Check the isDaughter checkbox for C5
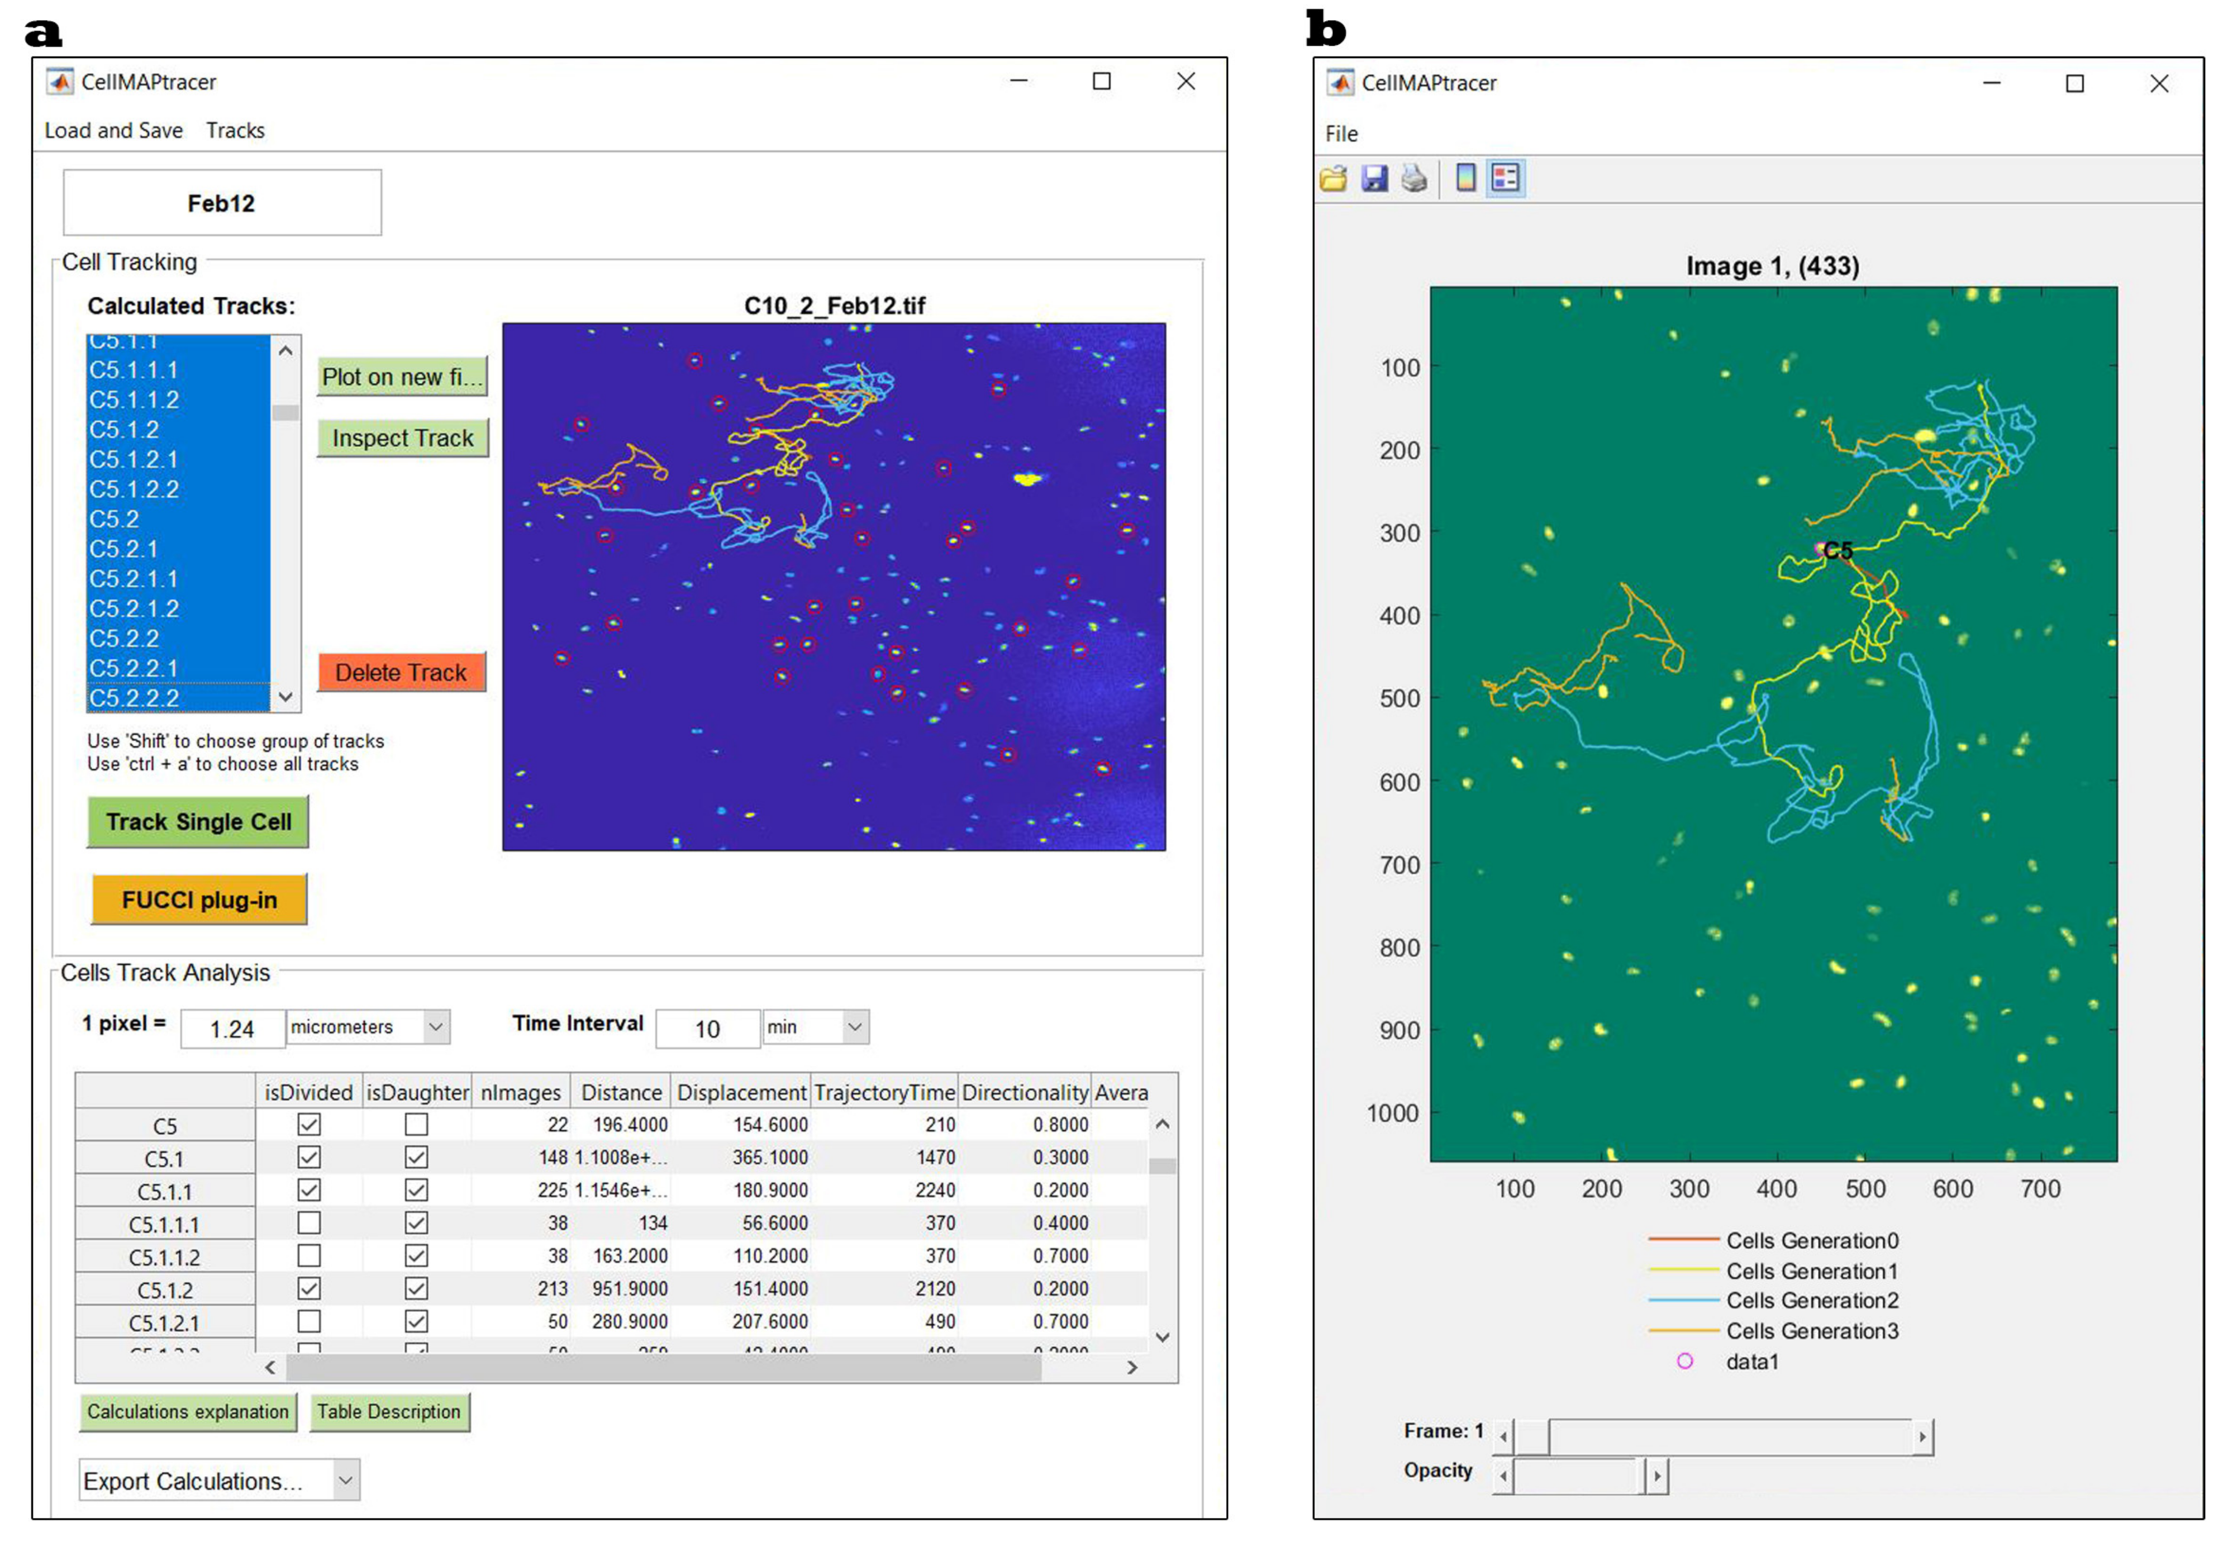2228x1542 pixels. coord(416,1125)
